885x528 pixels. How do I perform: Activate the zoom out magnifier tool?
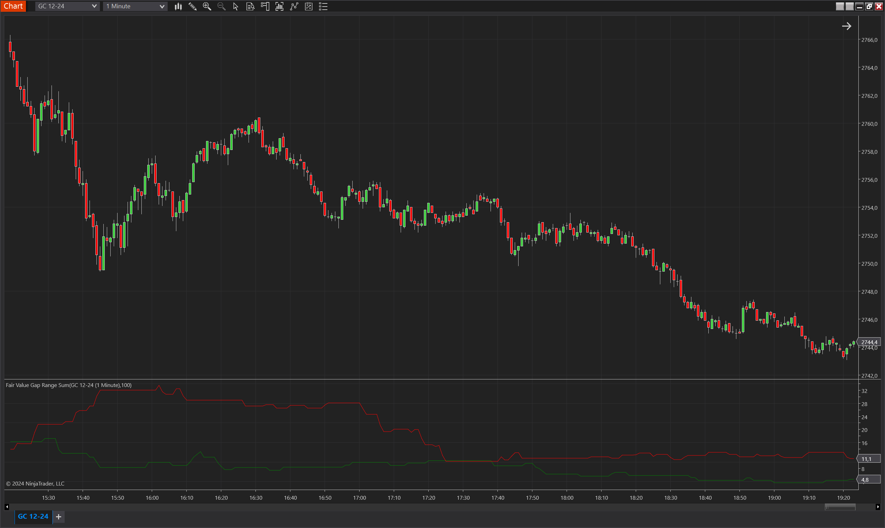(x=221, y=7)
